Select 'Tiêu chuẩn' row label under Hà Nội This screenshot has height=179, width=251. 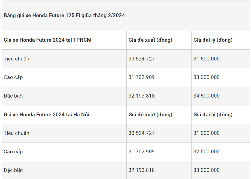click(16, 133)
